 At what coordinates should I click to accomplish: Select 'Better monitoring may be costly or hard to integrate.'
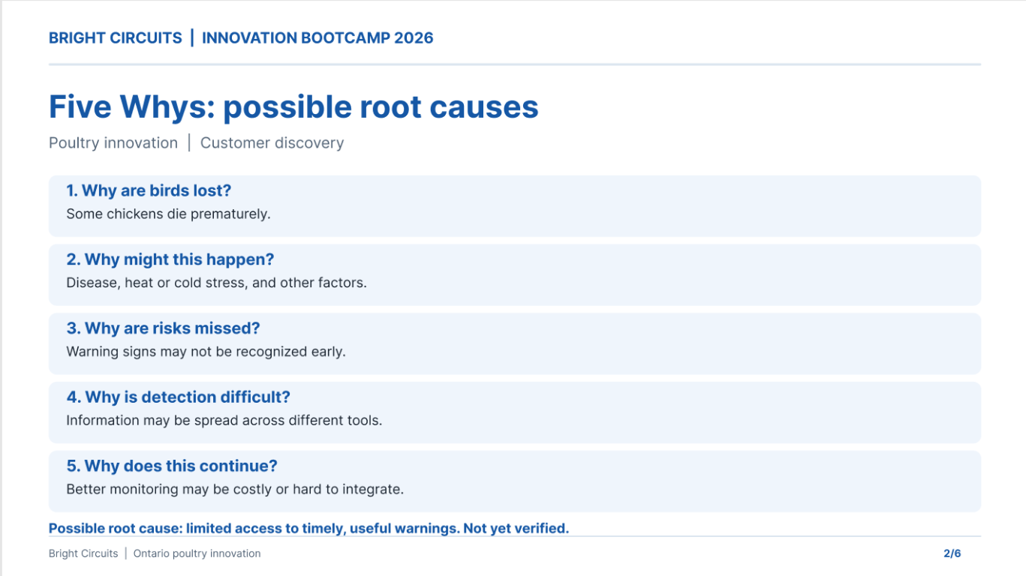235,490
